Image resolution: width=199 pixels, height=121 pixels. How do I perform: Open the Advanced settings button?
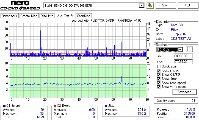184,92
